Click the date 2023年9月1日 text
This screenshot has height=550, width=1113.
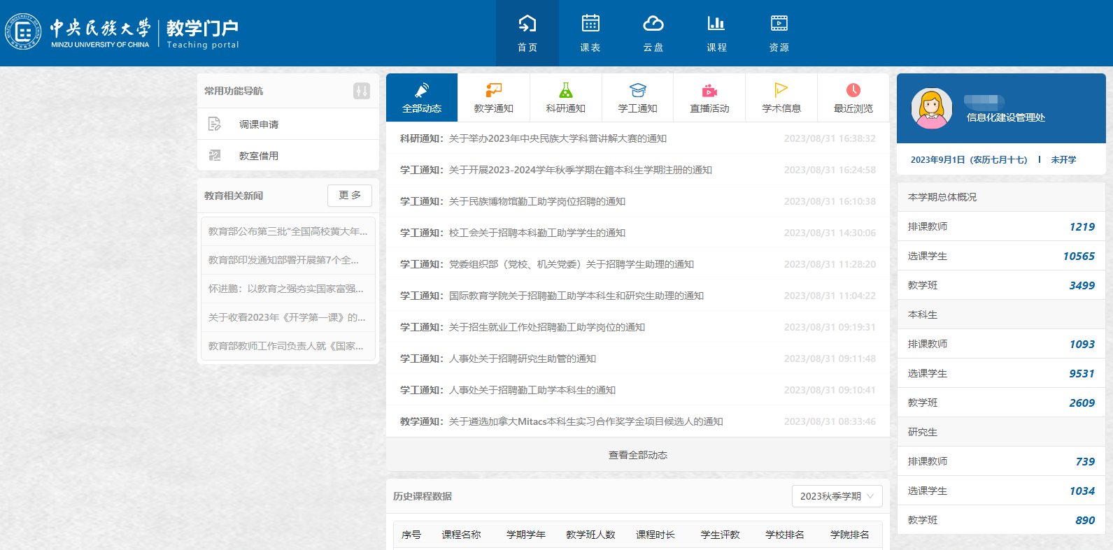tap(969, 160)
